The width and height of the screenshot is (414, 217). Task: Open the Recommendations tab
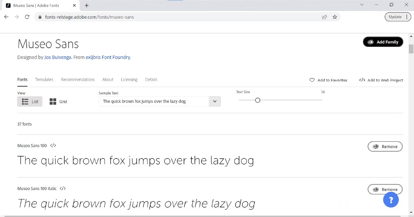point(78,79)
